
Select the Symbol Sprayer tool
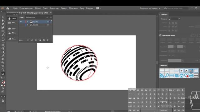click(3, 59)
